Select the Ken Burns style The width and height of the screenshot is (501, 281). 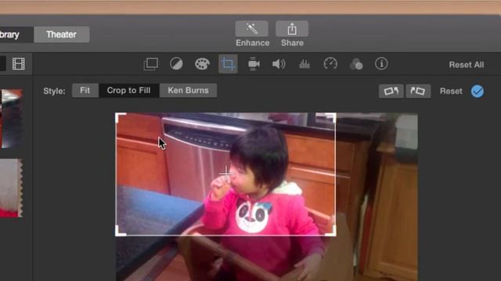point(188,91)
